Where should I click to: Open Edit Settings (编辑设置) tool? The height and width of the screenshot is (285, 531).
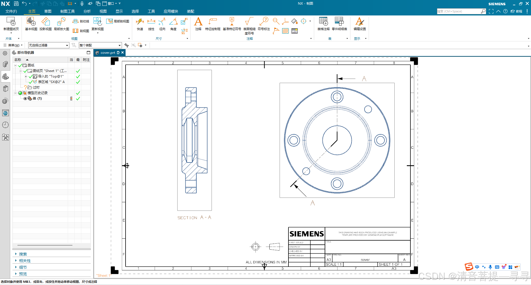(360, 24)
